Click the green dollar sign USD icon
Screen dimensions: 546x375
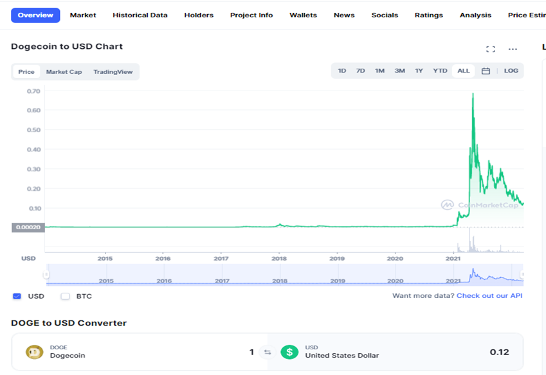[x=289, y=352]
